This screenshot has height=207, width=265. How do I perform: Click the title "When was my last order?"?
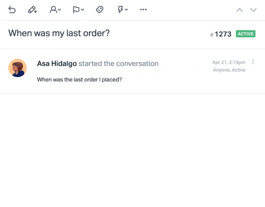click(59, 33)
